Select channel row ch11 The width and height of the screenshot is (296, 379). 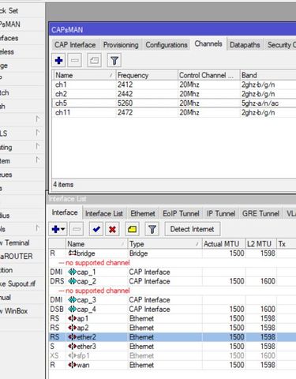(174, 113)
